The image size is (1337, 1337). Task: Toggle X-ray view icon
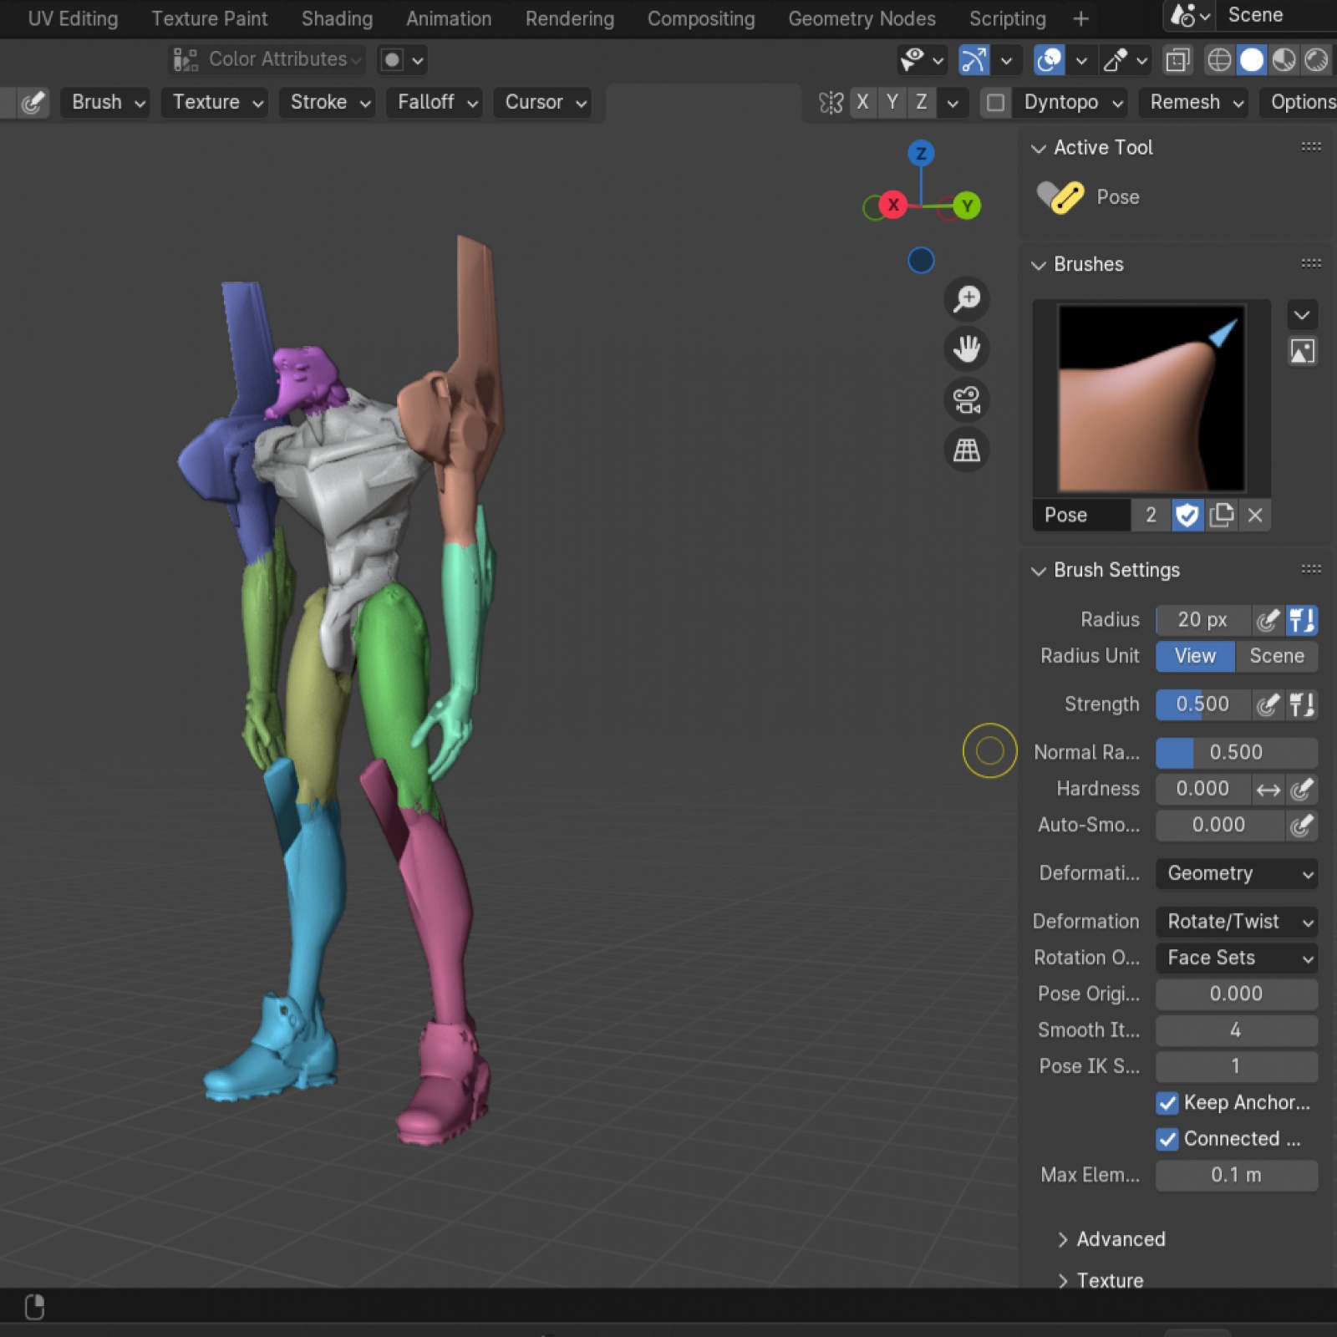tap(1177, 60)
